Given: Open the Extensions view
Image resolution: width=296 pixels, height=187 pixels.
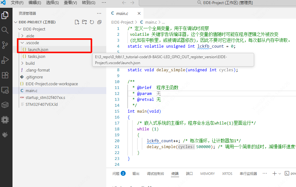Looking at the screenshot, I should 5,75.
